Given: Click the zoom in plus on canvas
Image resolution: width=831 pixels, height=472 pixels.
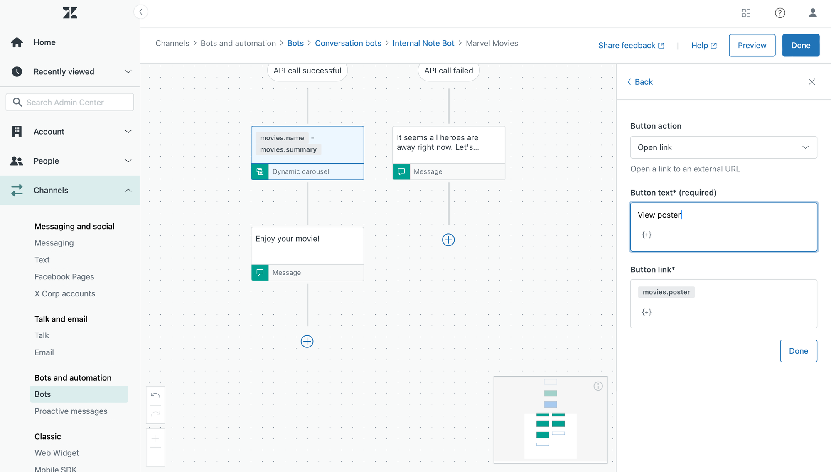Looking at the screenshot, I should coord(155,438).
